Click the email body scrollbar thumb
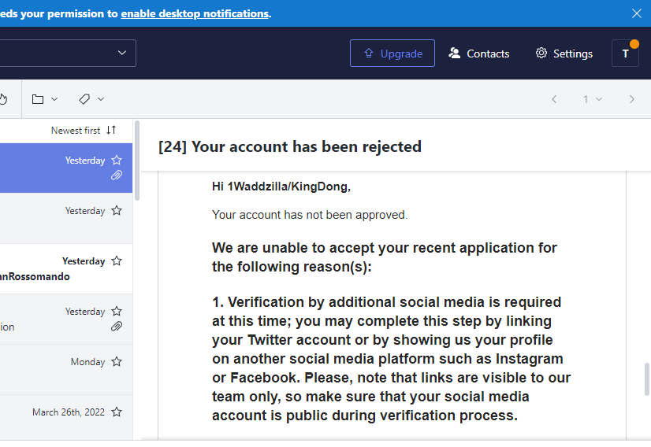The width and height of the screenshot is (651, 447). tap(646, 379)
